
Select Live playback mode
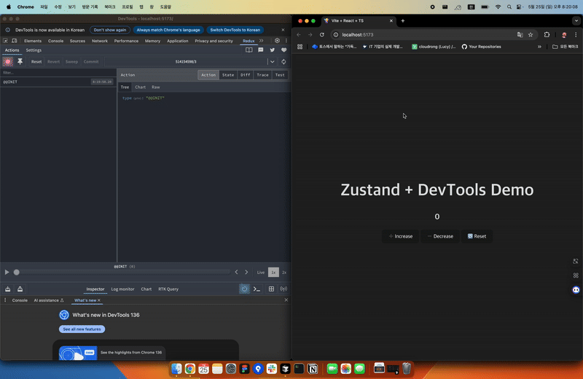(x=261, y=273)
